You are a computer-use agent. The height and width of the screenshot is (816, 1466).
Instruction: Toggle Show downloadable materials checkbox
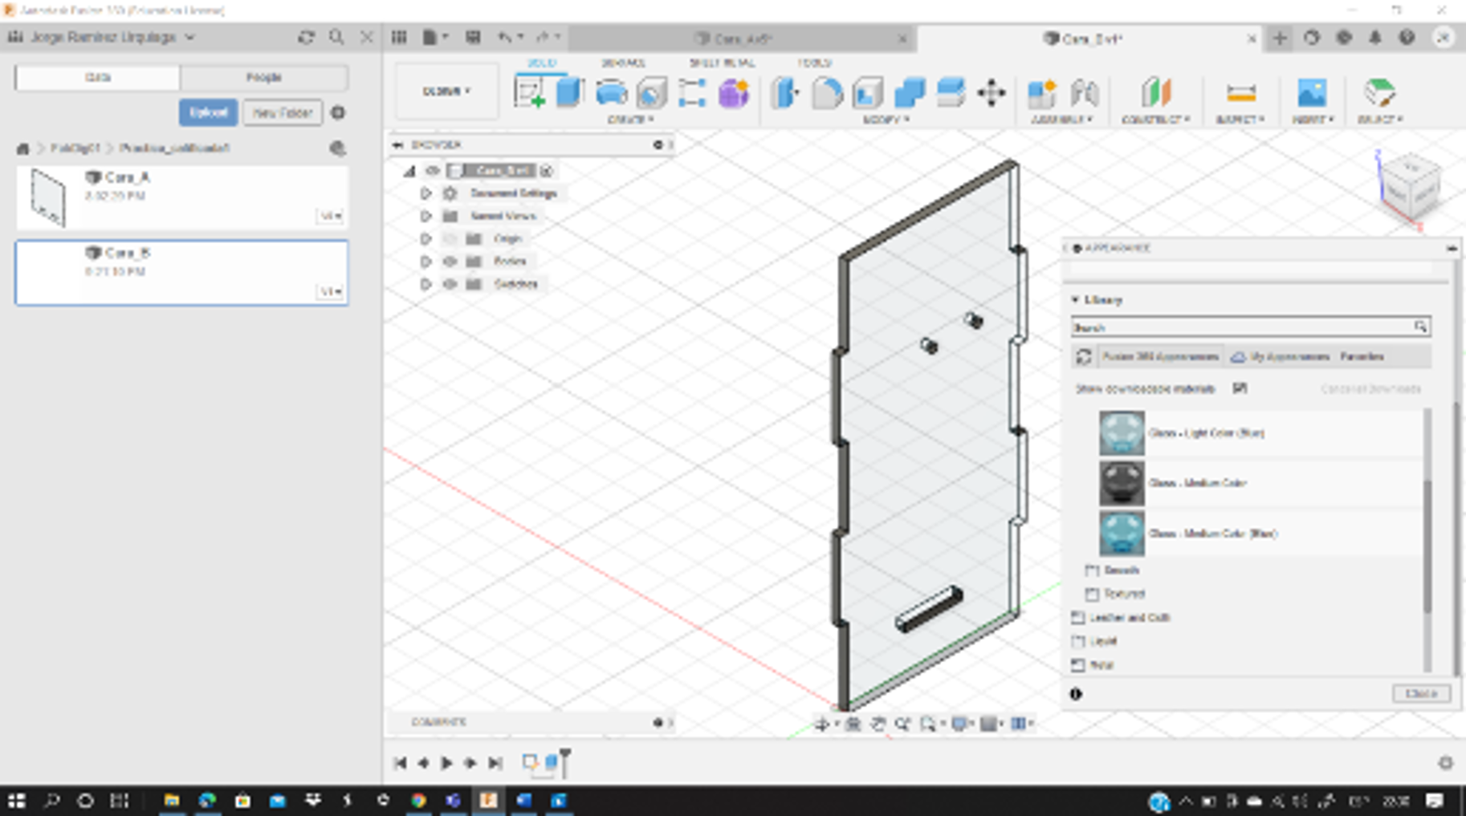coord(1240,388)
